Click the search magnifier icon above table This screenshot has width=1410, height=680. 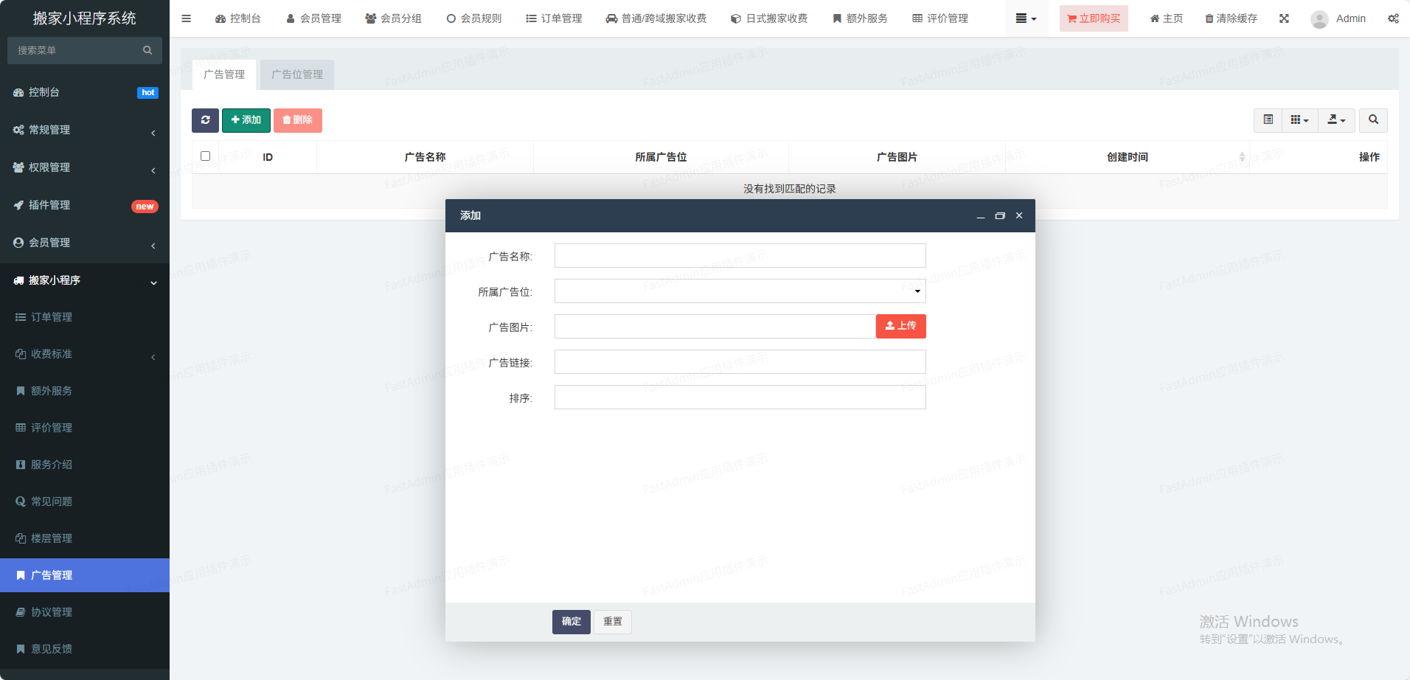pyautogui.click(x=1372, y=120)
